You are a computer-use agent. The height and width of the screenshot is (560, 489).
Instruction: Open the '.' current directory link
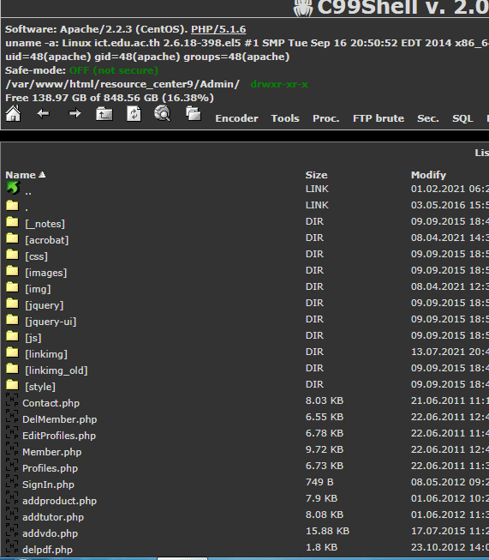pyautogui.click(x=27, y=209)
